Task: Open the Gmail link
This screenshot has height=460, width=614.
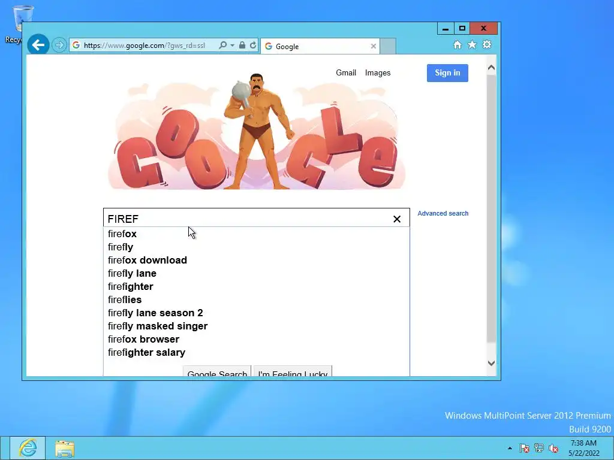Action: [346, 72]
